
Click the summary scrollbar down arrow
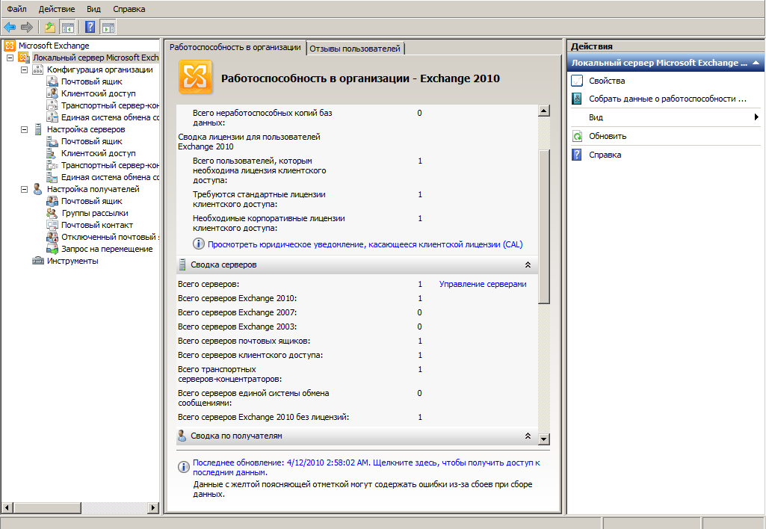click(x=544, y=439)
